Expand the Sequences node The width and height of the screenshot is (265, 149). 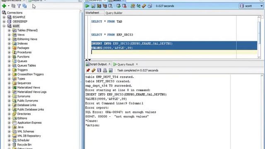[x=9, y=83]
